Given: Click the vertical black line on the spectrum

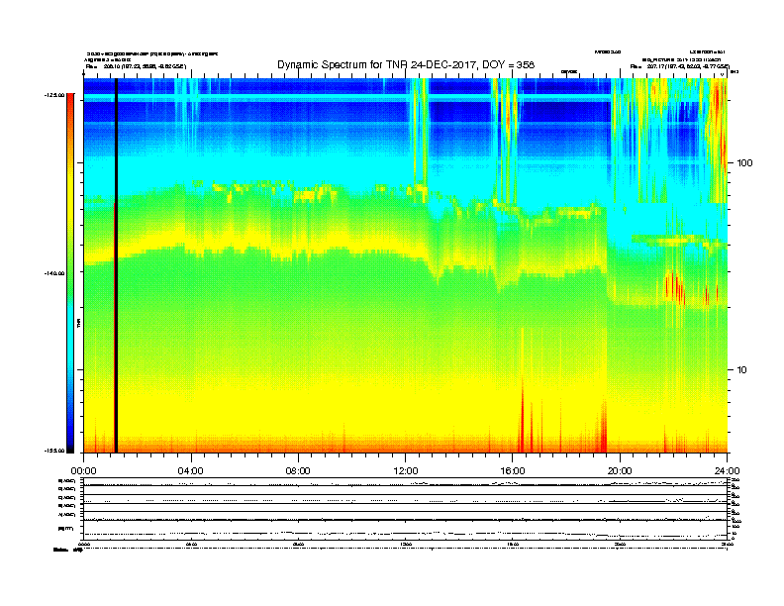Looking at the screenshot, I should (116, 265).
